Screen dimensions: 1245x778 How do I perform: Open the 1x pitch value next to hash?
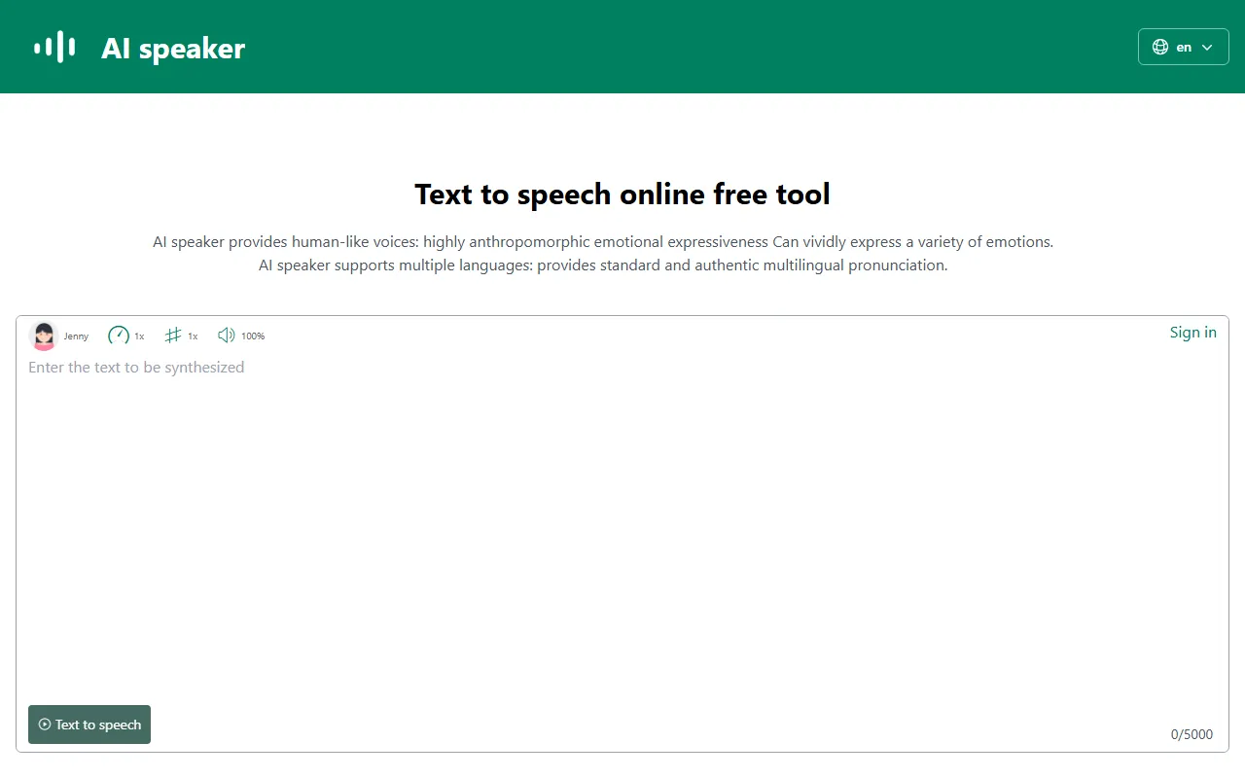193,336
